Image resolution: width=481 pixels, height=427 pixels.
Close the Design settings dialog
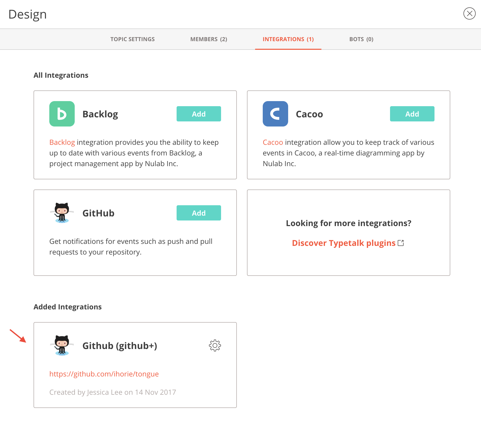coord(469,13)
